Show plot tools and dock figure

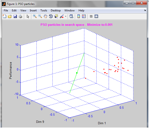[x=96, y=16]
